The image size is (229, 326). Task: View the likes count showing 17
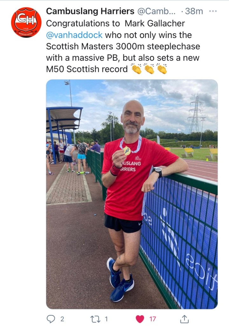click(152, 319)
